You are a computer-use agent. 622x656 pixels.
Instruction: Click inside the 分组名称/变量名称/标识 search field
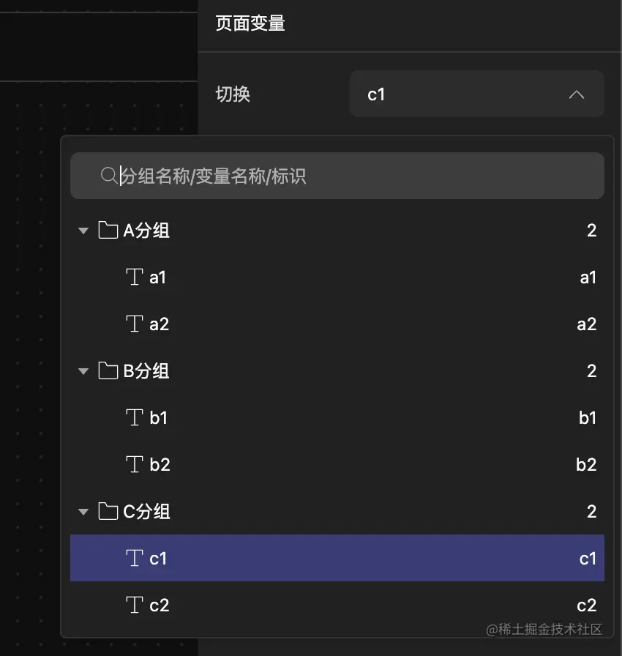point(293,176)
